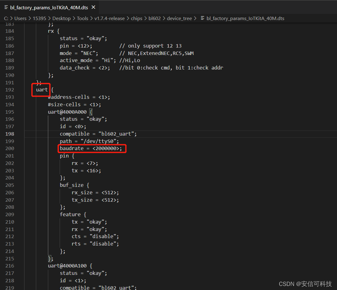Click 'uart@4000A000' node label
Screen dimensions: 337x290
67,112
